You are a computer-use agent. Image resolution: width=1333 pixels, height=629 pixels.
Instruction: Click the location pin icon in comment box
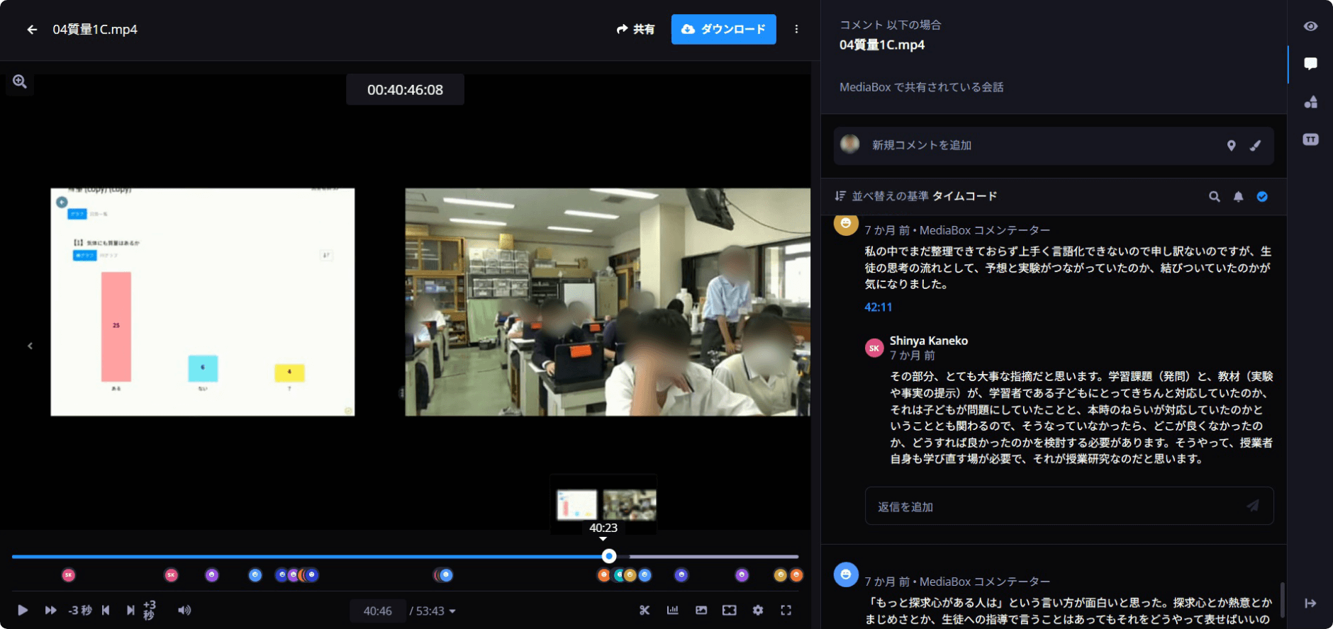1231,145
